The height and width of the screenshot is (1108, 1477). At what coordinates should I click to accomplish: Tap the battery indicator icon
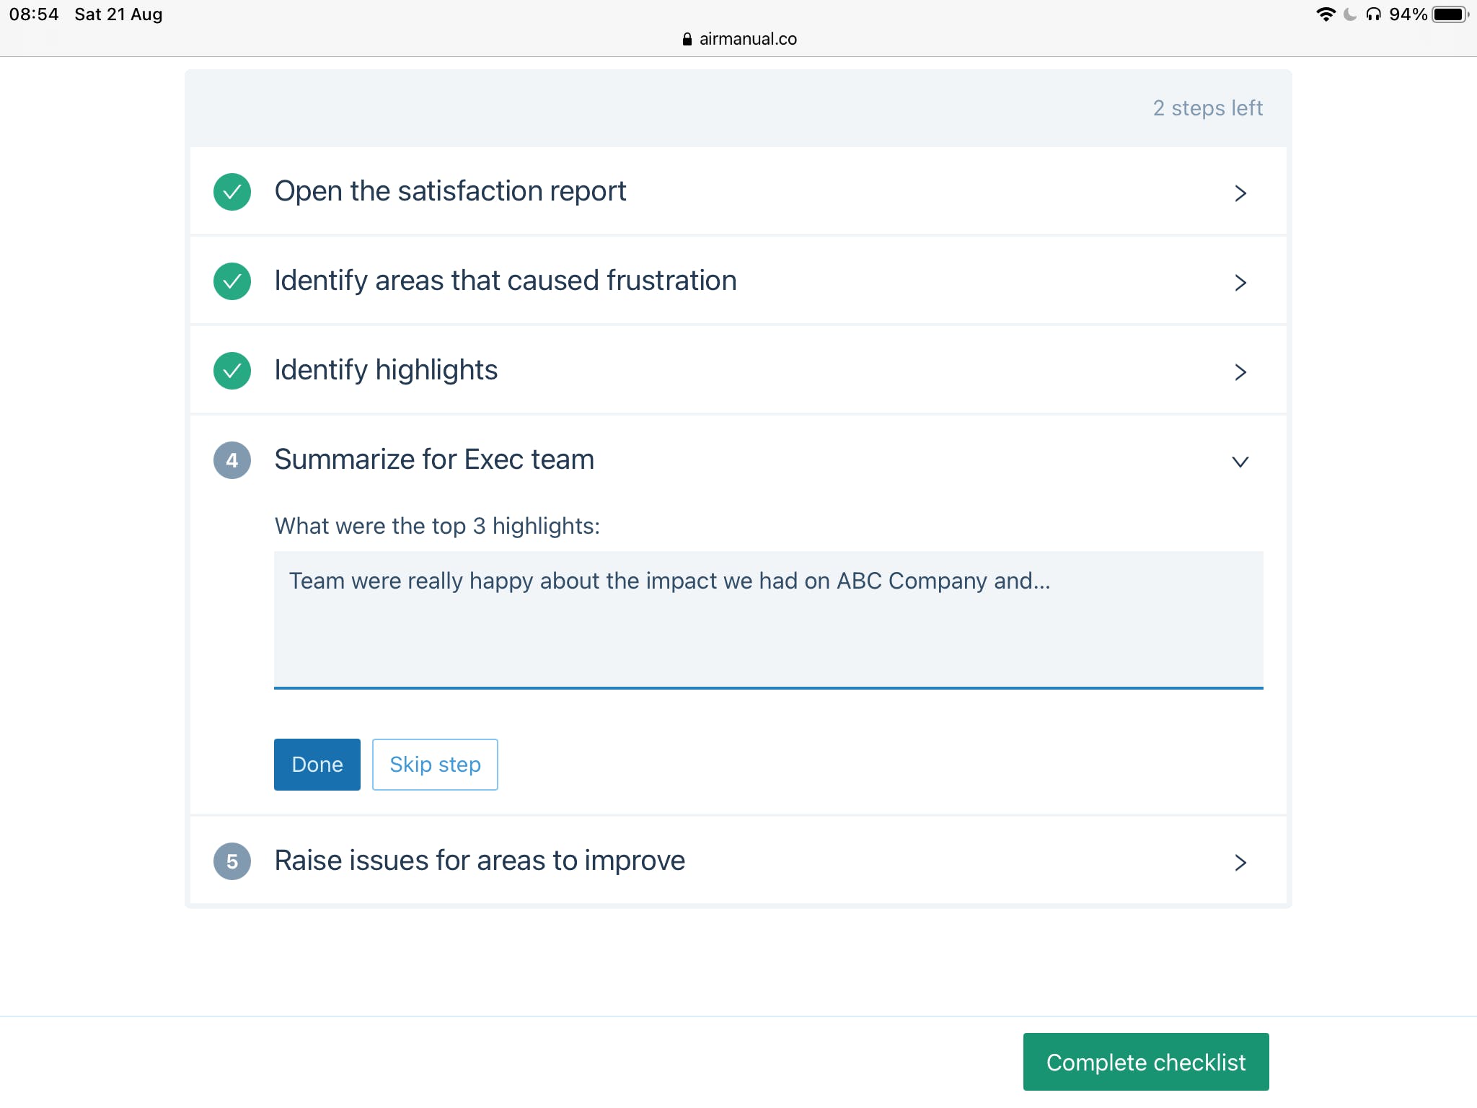(1450, 14)
